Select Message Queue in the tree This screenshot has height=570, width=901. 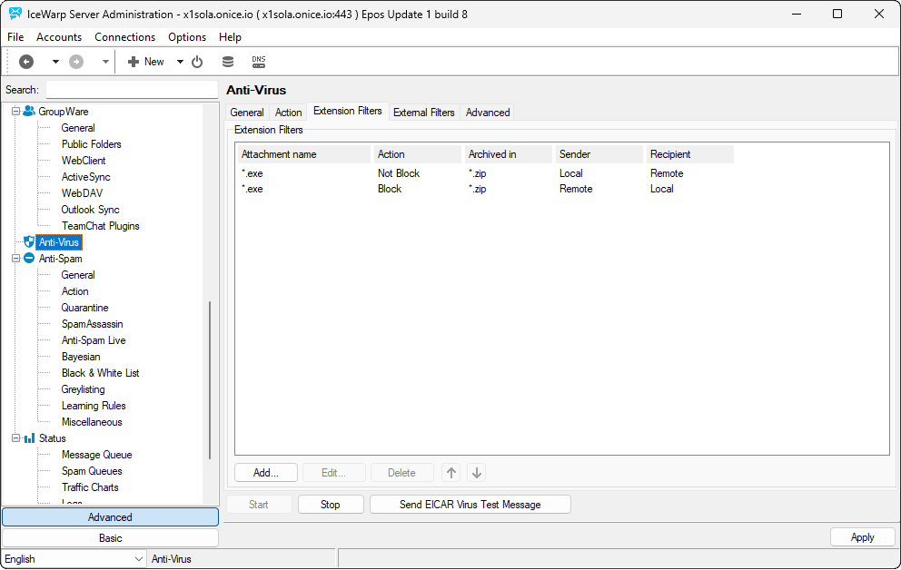(x=97, y=456)
